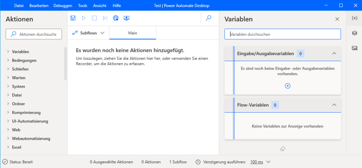Open the UI elements layers sidebar icon

click(x=355, y=33)
